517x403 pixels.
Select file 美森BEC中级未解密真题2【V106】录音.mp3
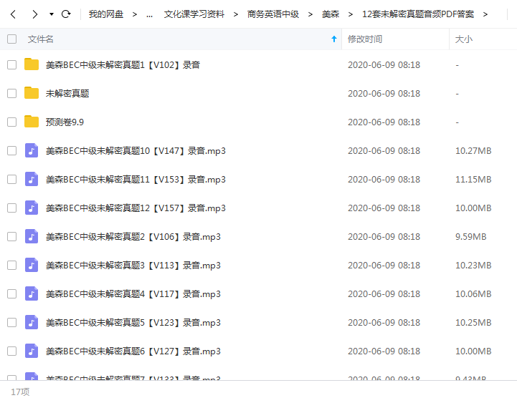coord(133,237)
